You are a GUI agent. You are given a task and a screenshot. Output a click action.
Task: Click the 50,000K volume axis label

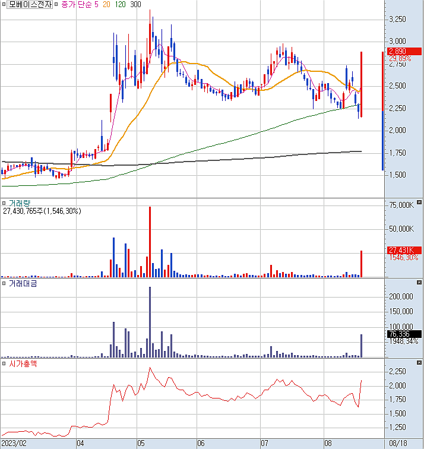coord(401,229)
